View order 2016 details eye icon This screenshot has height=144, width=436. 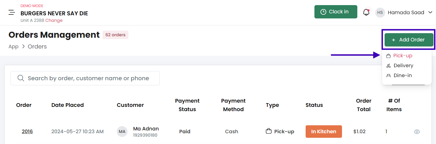[x=417, y=132]
